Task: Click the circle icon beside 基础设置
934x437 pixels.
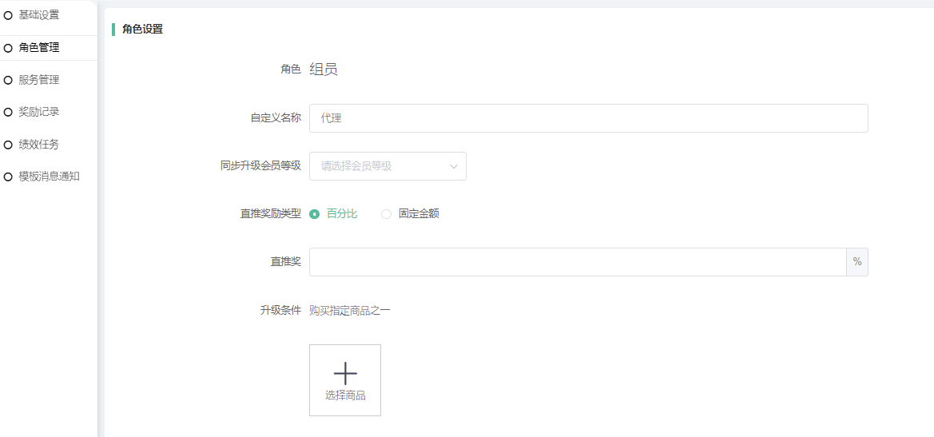Action: point(8,15)
